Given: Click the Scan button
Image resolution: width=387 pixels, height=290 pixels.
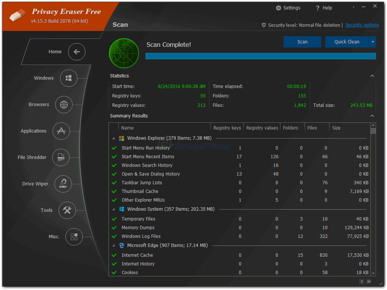Looking at the screenshot, I should [x=302, y=42].
